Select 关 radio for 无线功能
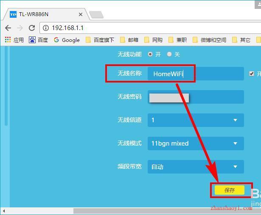Screen dimensions: 261x215 169,54
